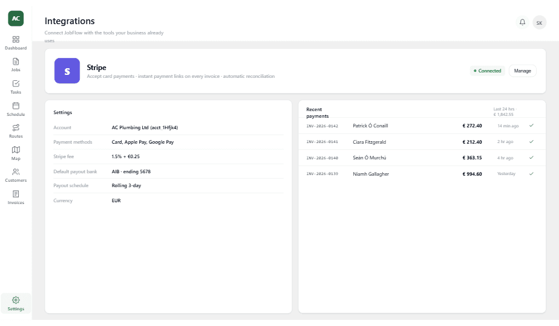This screenshot has width=559, height=326.
Task: Click checkmark for the Seán Ó Murchú payment
Action: (531, 158)
